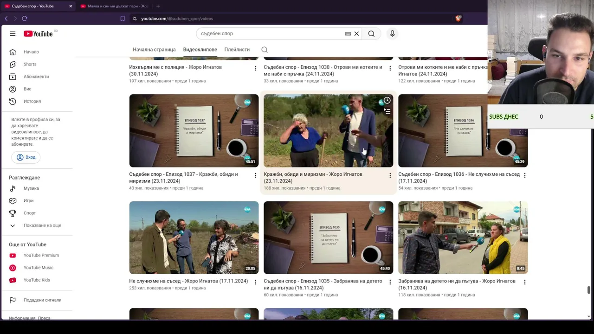Play the 8:45 street interview thumbnail
The width and height of the screenshot is (594, 334).
[x=463, y=238]
